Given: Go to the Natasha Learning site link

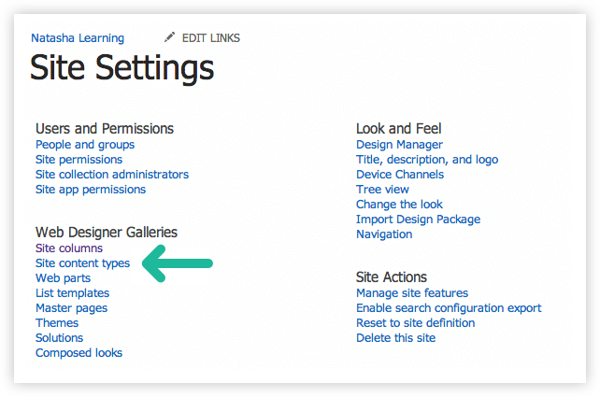Looking at the screenshot, I should pos(78,38).
